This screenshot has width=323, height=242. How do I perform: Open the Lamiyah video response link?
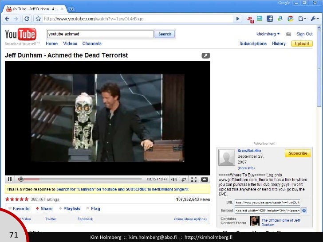pos(122,189)
